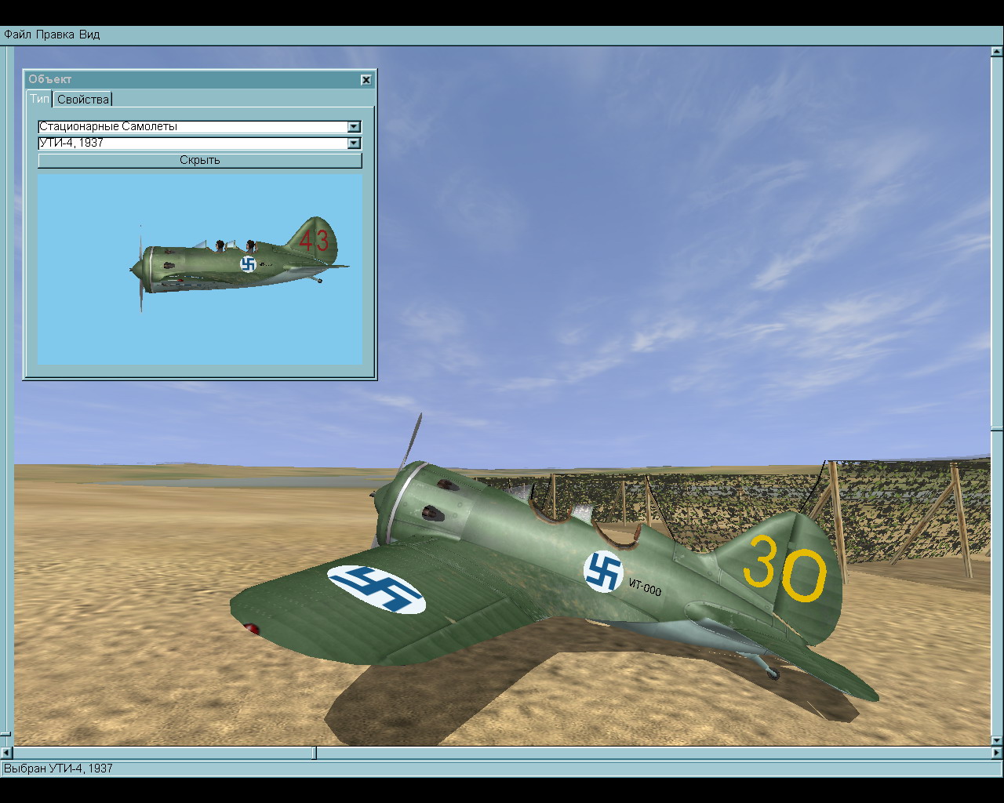The image size is (1004, 803).
Task: Open the Файл menu
Action: point(18,35)
